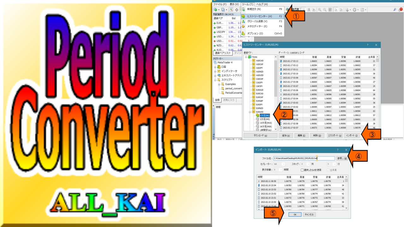The image size is (404, 227).
Task: Switch to the 通貨ペアリスト tab
Action: pyautogui.click(x=223, y=53)
